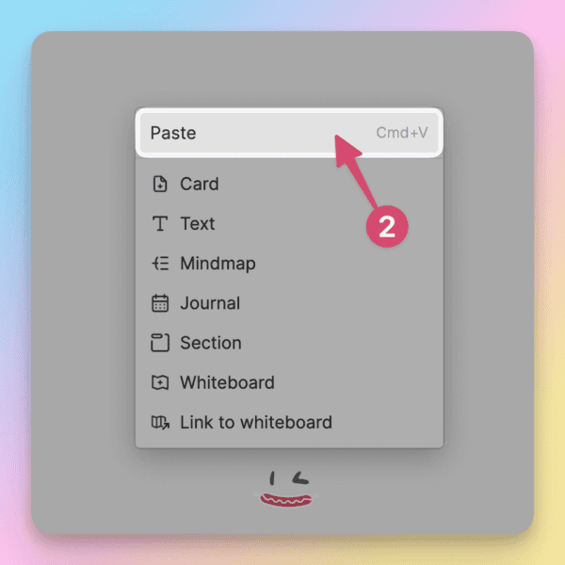Pick the Mindmap option label
565x565 pixels.
[x=218, y=264]
